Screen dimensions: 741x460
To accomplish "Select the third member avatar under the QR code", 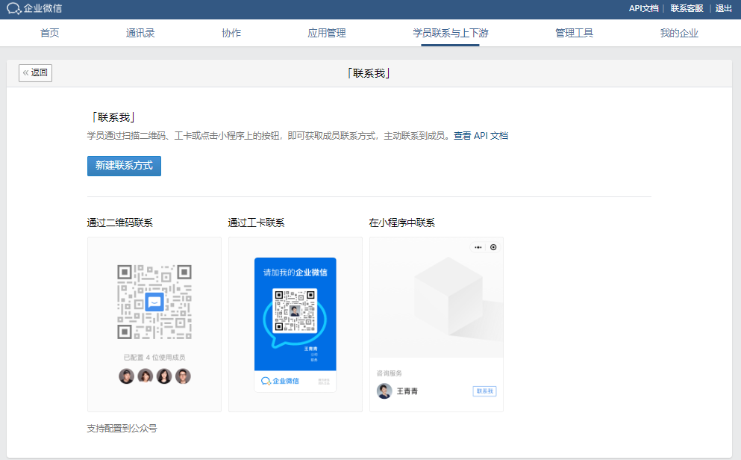I will click(164, 376).
